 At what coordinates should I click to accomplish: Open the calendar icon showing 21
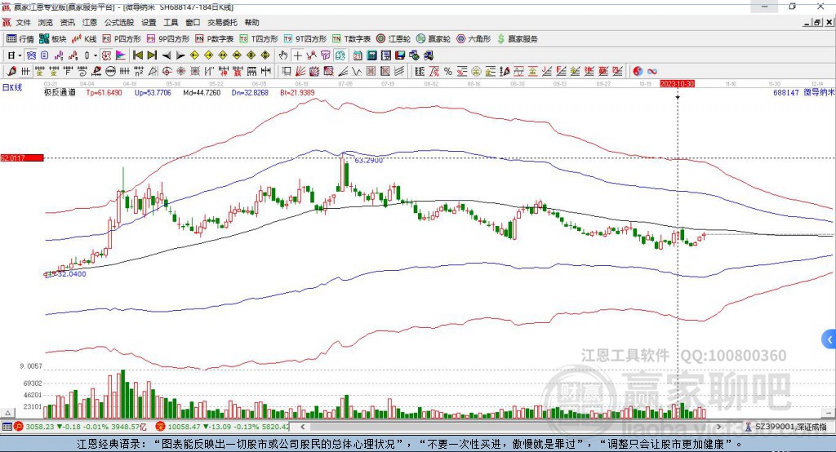click(358, 55)
